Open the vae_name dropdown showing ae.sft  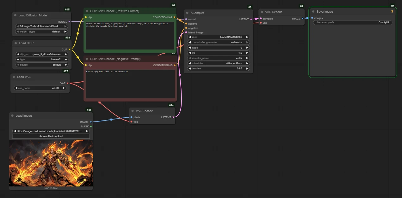pos(40,88)
